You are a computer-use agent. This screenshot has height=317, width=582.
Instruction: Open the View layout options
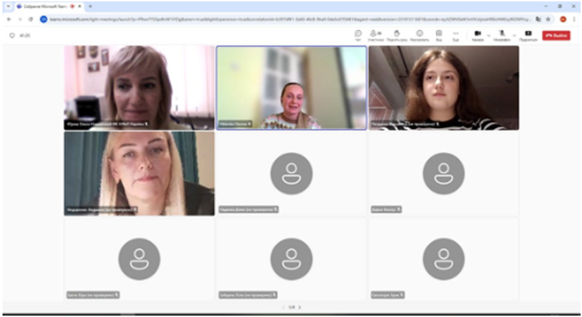coord(439,35)
